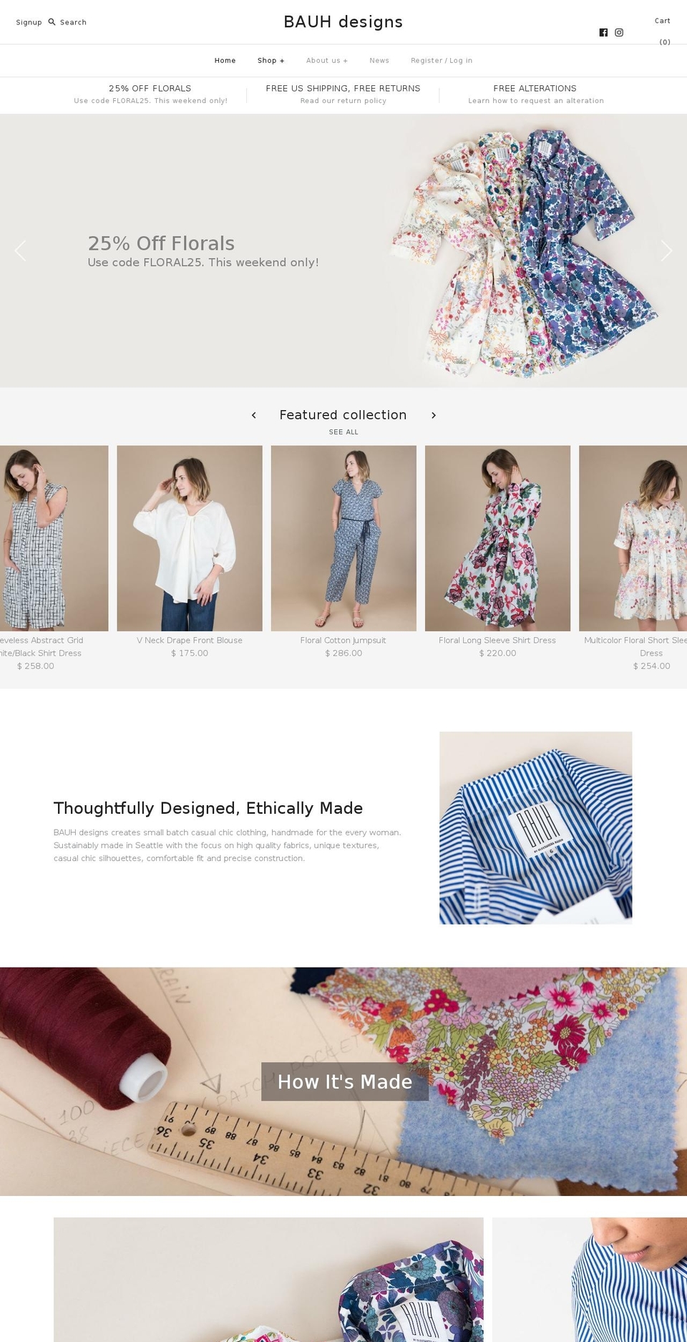Open the BAUH designs Facebook page icon
687x1342 pixels.
[x=603, y=32]
